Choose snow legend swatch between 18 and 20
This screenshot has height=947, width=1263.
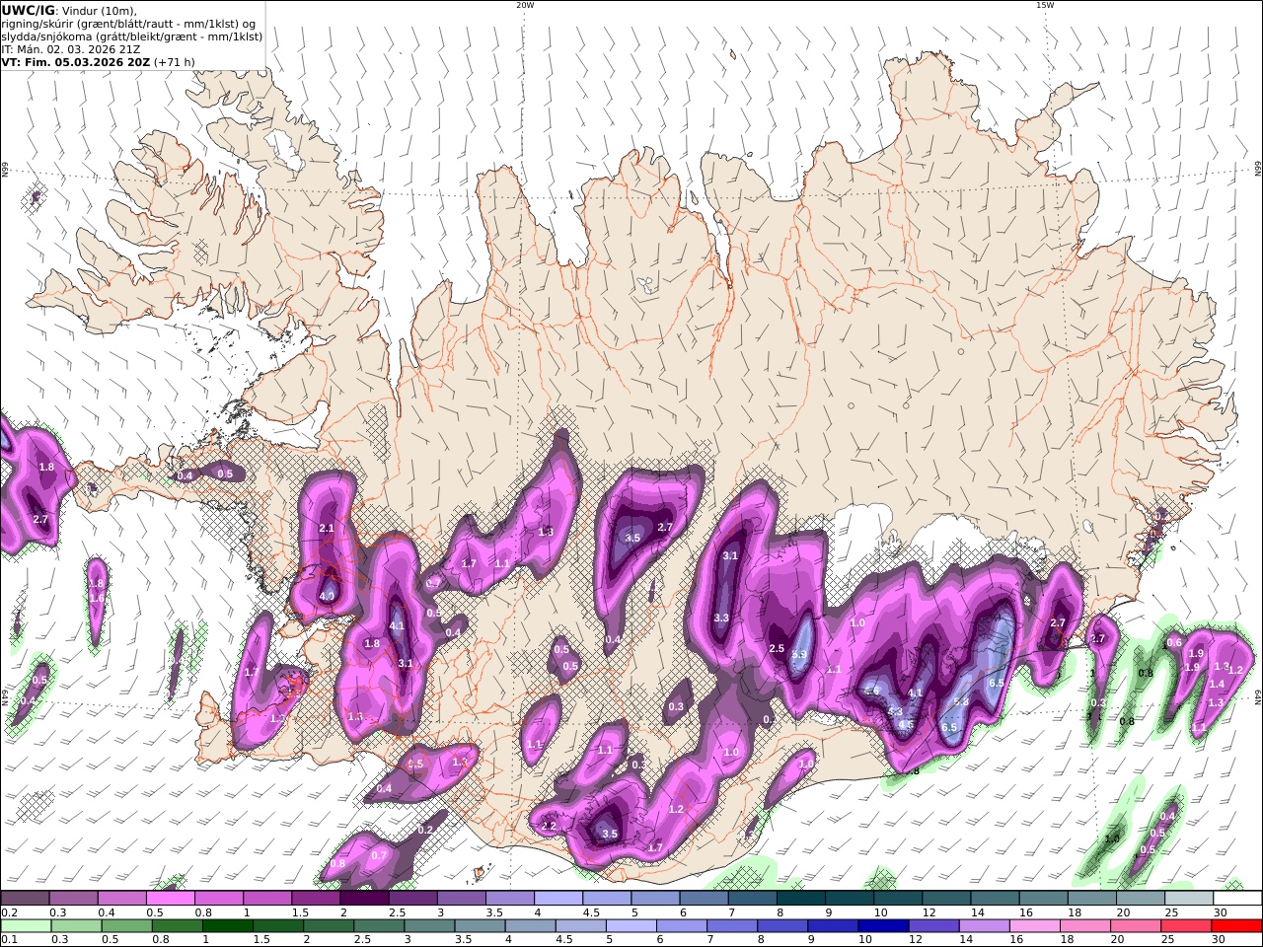(x=1090, y=898)
